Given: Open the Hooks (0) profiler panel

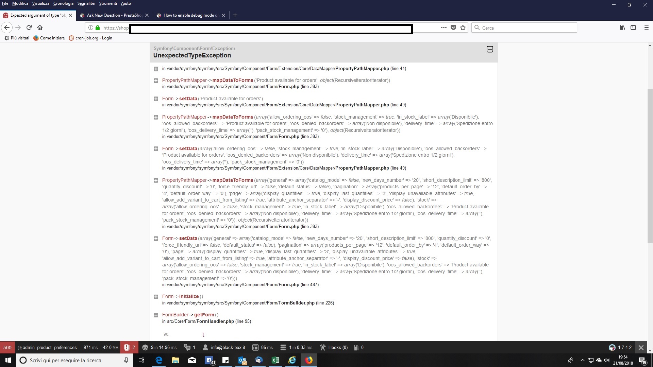Looking at the screenshot, I should pos(334,347).
